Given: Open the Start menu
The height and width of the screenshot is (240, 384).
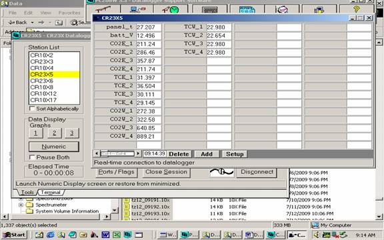Looking at the screenshot, I should (x=14, y=235).
